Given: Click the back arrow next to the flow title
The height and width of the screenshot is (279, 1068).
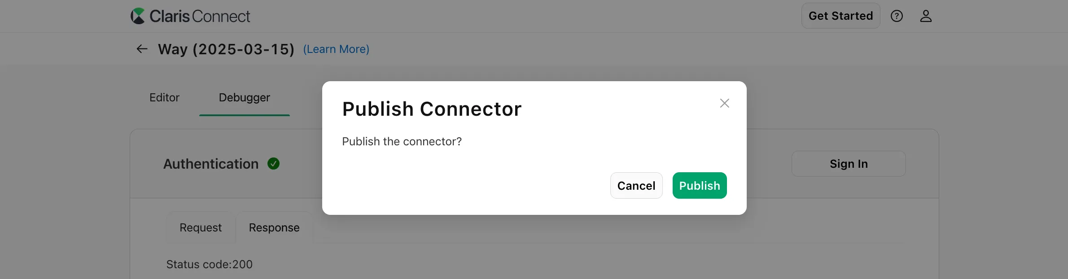Looking at the screenshot, I should (142, 48).
